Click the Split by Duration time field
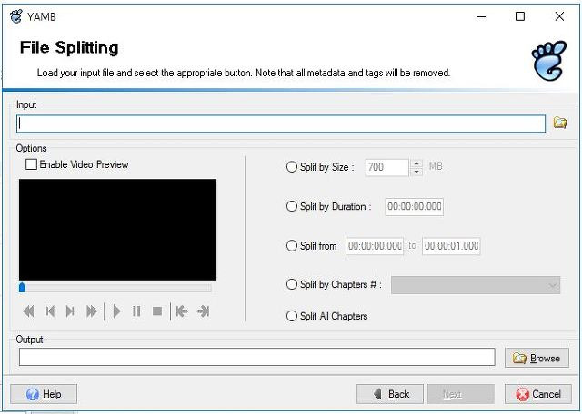 pyautogui.click(x=415, y=206)
